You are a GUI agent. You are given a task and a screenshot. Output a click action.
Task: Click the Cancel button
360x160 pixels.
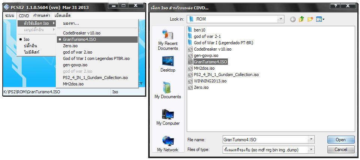341,150
